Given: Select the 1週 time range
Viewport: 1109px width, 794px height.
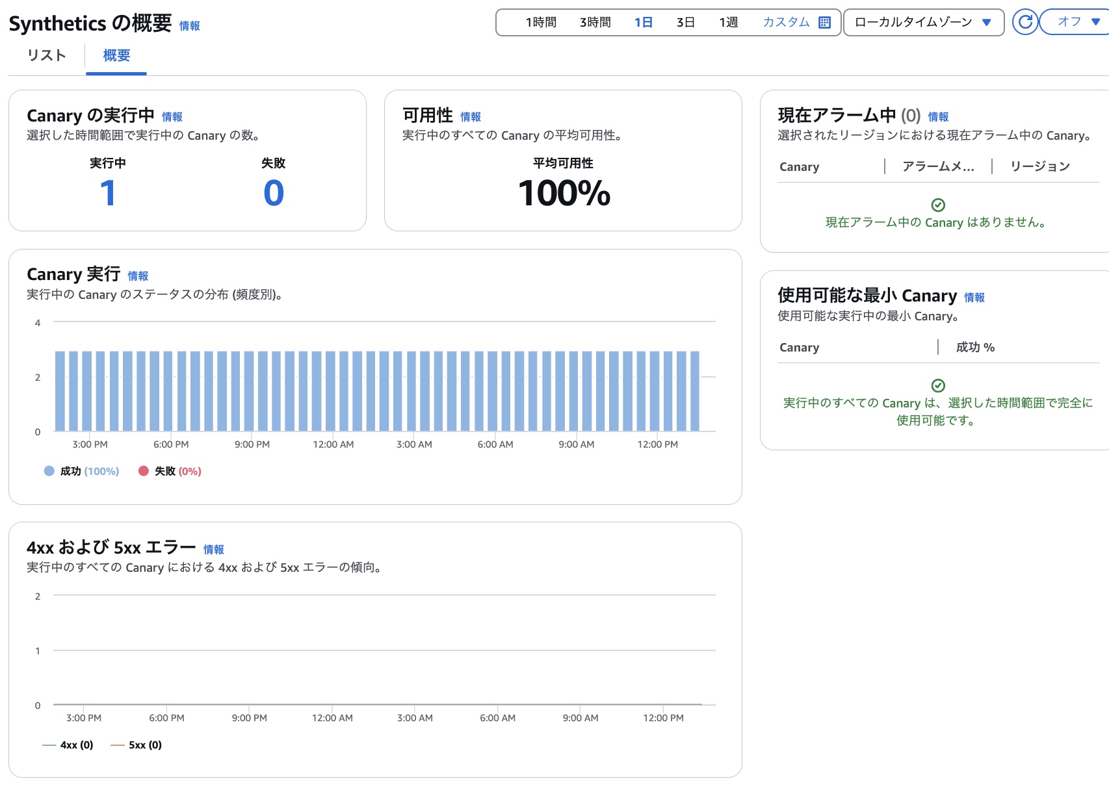Looking at the screenshot, I should click(729, 23).
